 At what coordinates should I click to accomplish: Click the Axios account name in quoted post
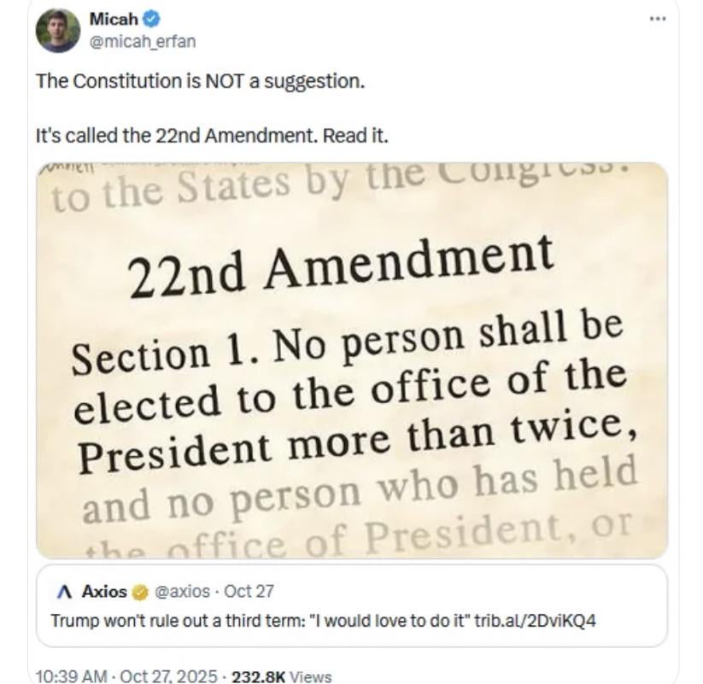[x=104, y=591]
